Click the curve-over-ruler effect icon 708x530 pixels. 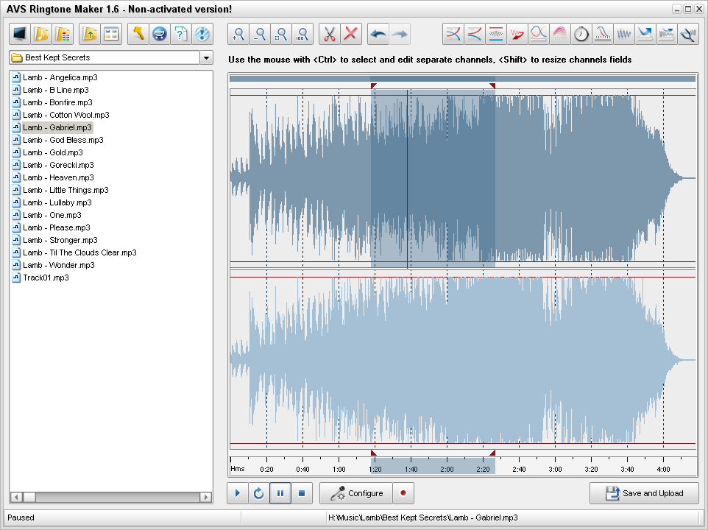pyautogui.click(x=603, y=34)
